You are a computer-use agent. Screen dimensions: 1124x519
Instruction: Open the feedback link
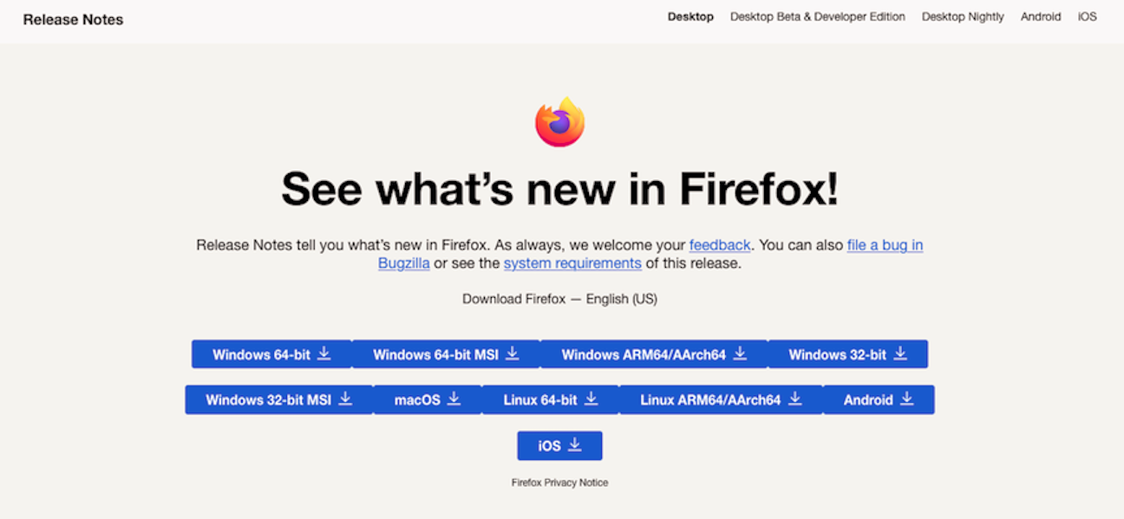coord(720,245)
